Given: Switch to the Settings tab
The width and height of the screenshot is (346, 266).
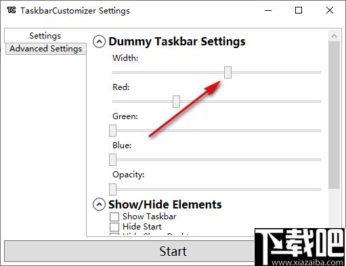Looking at the screenshot, I should click(45, 36).
